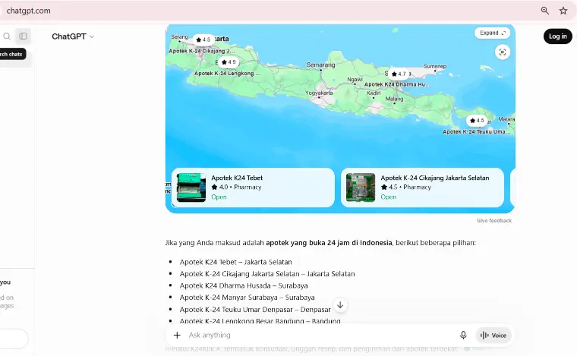The image size is (577, 356).
Task: Select the 4.7 rating pin near Surabaya
Action: pos(399,74)
